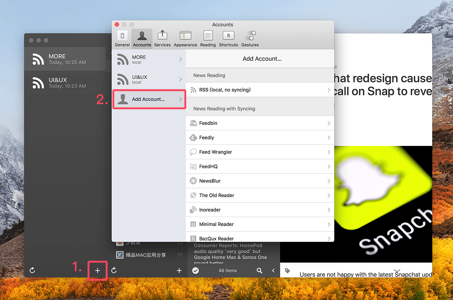Click the NewsBlur sun icon
This screenshot has height=300, width=453.
pyautogui.click(x=193, y=181)
